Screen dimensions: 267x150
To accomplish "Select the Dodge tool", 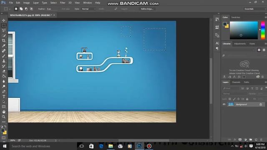I will (4, 86).
